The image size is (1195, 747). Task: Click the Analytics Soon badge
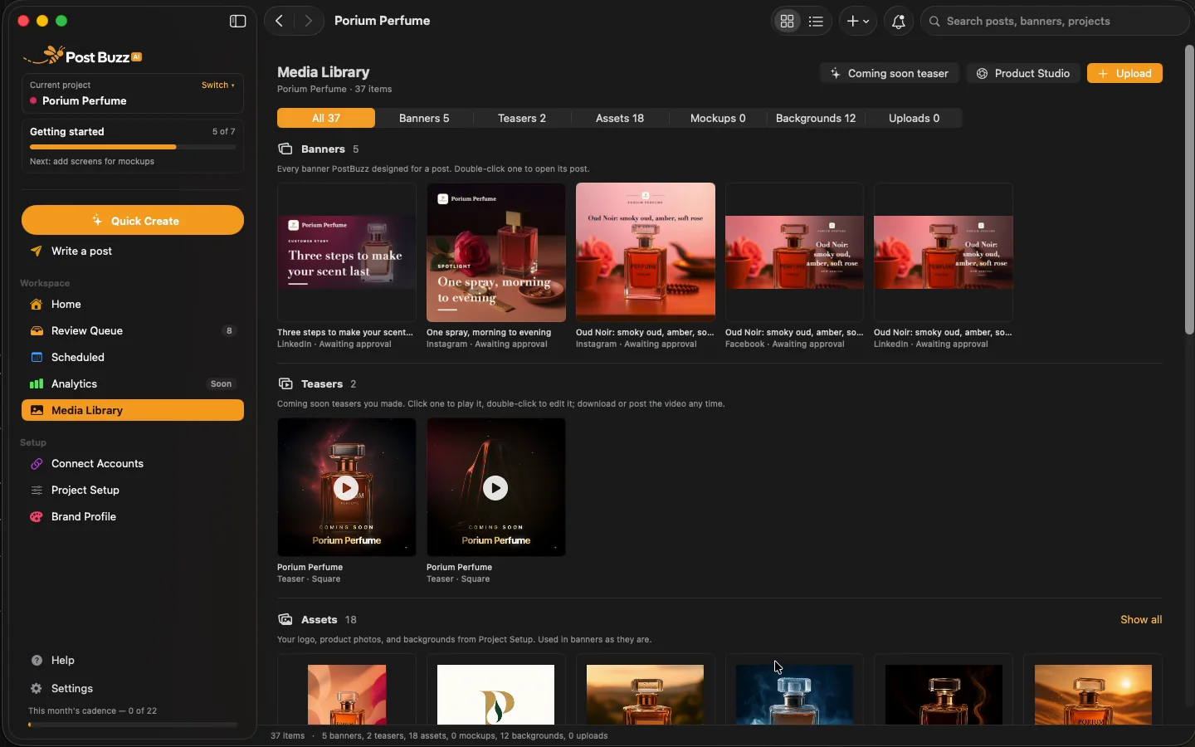click(222, 384)
